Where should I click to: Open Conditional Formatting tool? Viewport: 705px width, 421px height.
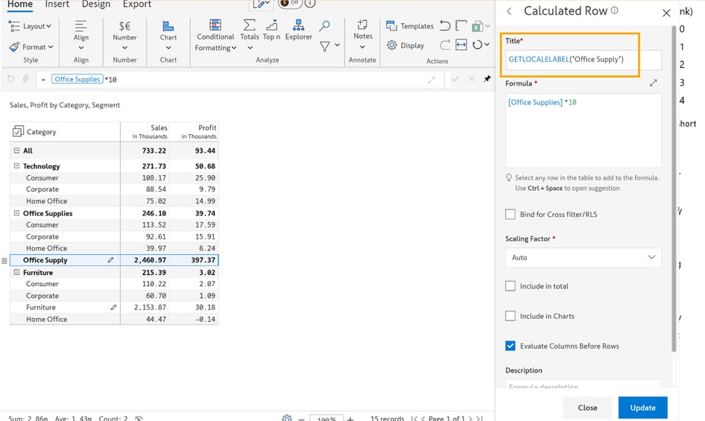click(215, 35)
